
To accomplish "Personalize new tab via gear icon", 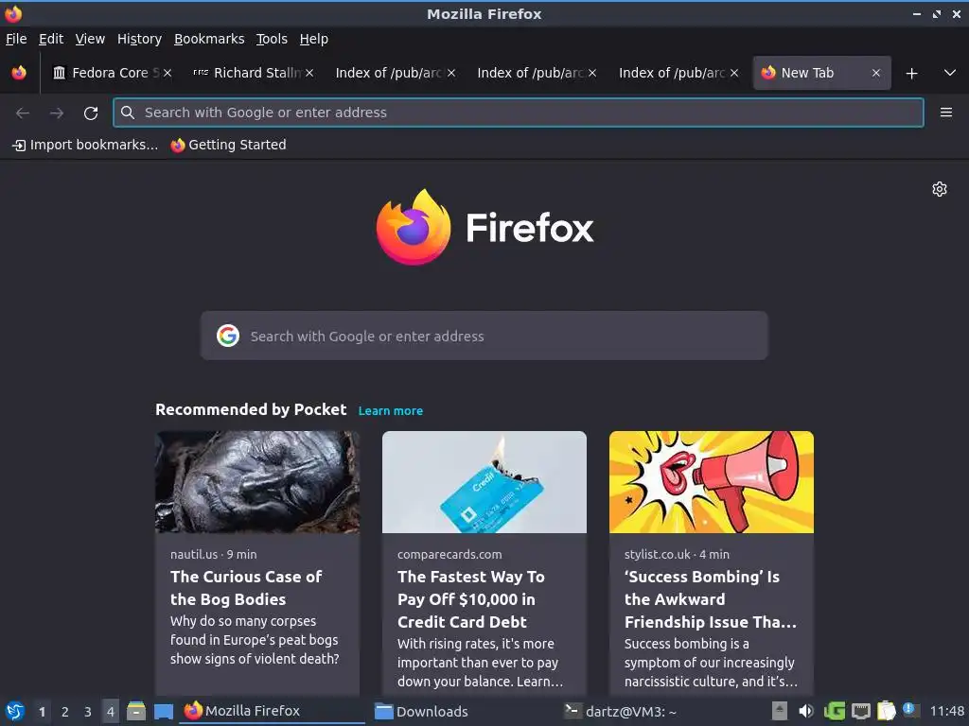I will (940, 189).
